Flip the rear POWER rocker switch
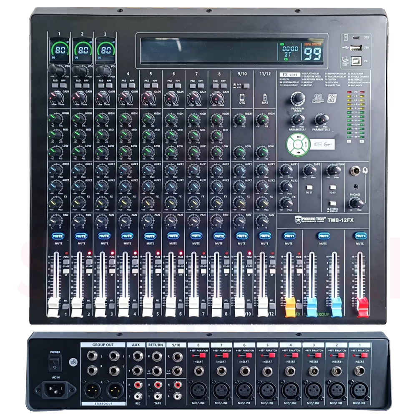This screenshot has width=417, height=417. (55, 363)
